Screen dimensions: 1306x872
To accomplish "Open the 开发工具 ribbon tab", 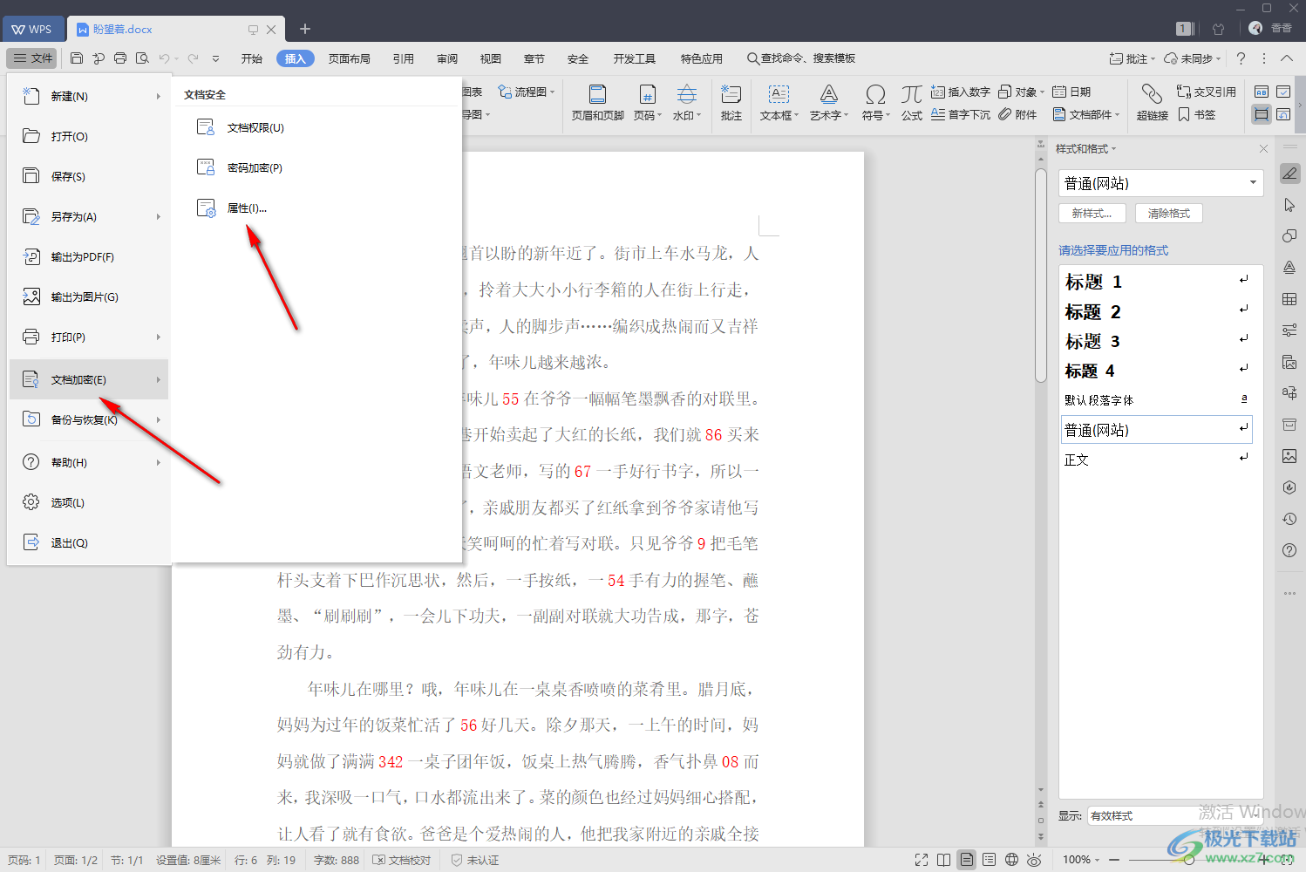I will pyautogui.click(x=635, y=58).
